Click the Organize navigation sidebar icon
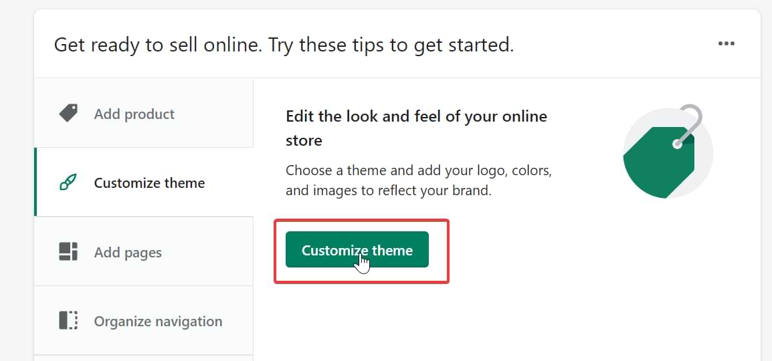 point(68,320)
